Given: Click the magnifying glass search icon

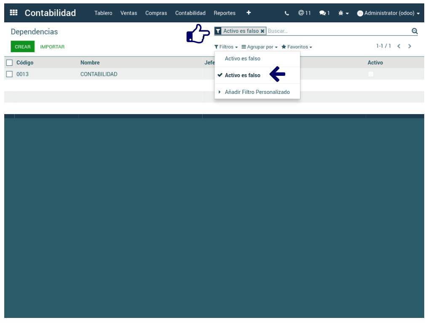Looking at the screenshot, I should click(415, 31).
